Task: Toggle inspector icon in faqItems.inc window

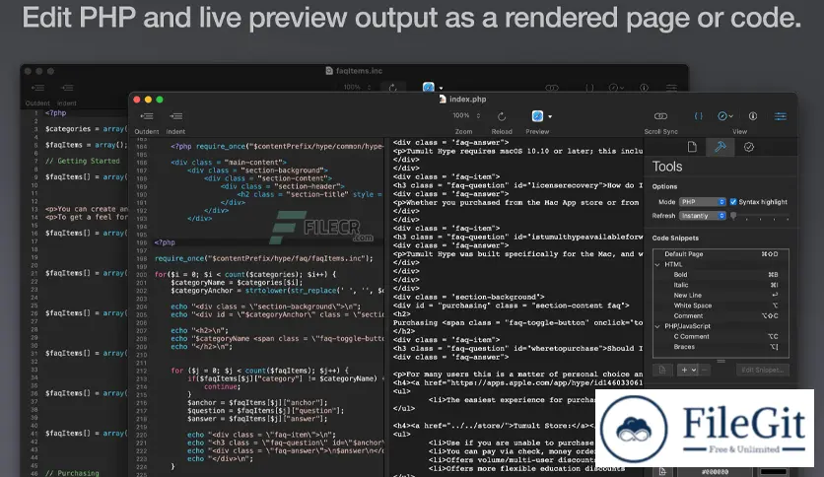Action: click(x=671, y=88)
